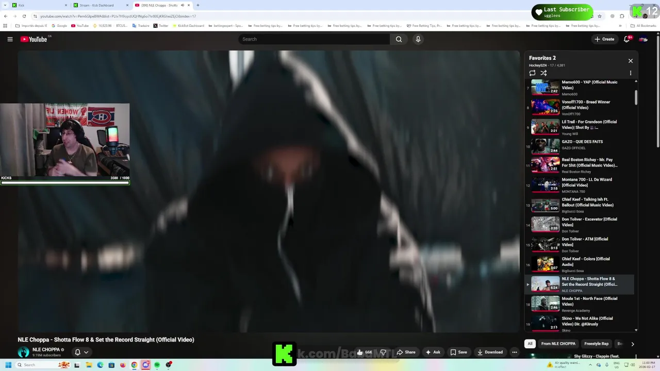The image size is (660, 371).
Task: Reload the page
Action: pyautogui.click(x=24, y=16)
